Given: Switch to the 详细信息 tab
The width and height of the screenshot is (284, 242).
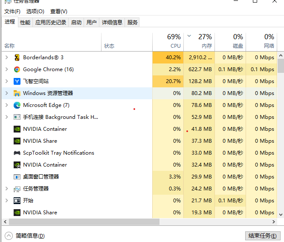Looking at the screenshot, I should [x=112, y=23].
